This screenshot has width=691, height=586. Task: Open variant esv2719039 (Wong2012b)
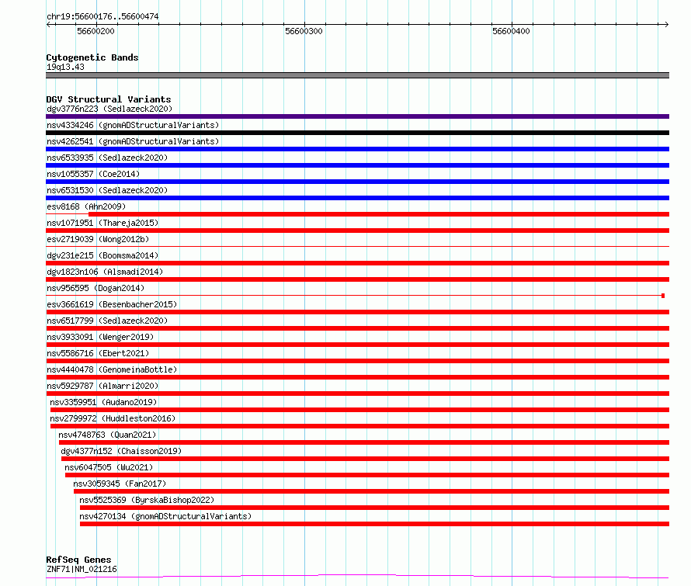pyautogui.click(x=98, y=239)
